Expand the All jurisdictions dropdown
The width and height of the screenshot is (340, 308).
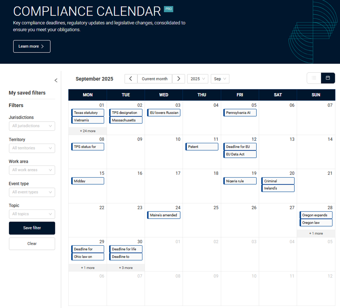point(32,126)
